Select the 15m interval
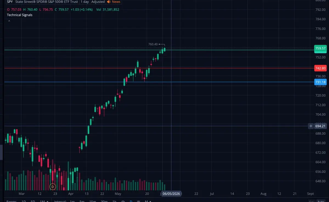The height and width of the screenshot is (202, 329). pyautogui.click(x=92, y=201)
